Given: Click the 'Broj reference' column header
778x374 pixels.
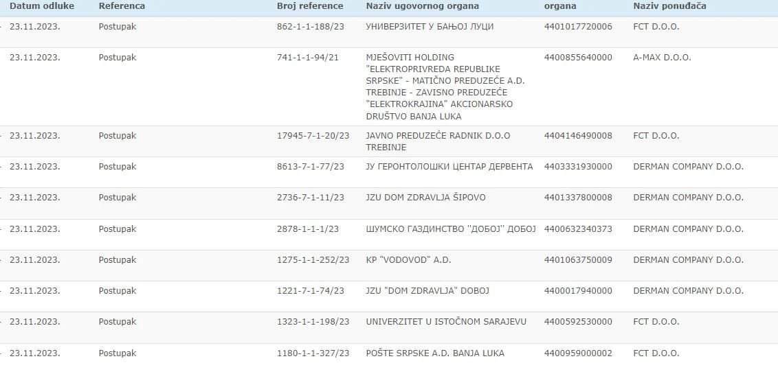Looking at the screenshot, I should (309, 6).
